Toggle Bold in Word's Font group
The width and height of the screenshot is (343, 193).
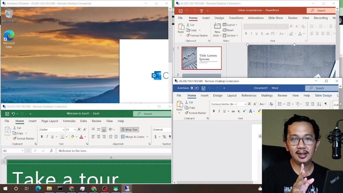tap(214, 111)
